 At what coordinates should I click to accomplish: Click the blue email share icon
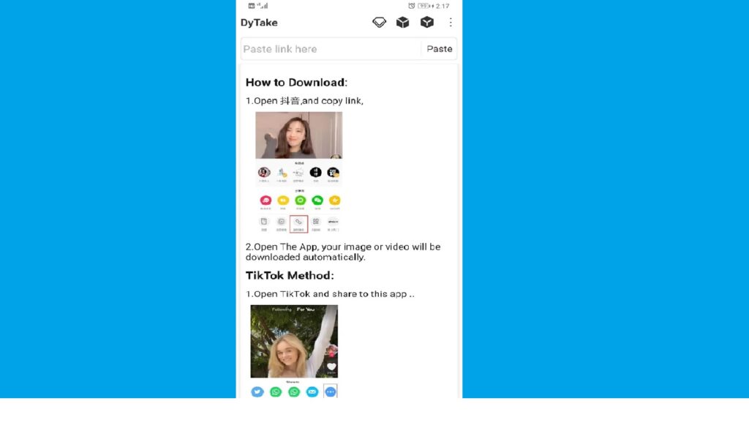point(312,392)
